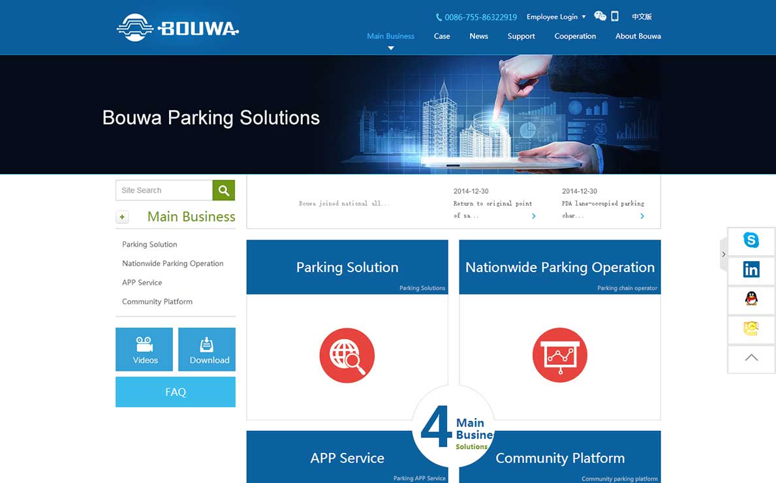The width and height of the screenshot is (776, 483).
Task: Open the Case menu item
Action: [x=442, y=36]
